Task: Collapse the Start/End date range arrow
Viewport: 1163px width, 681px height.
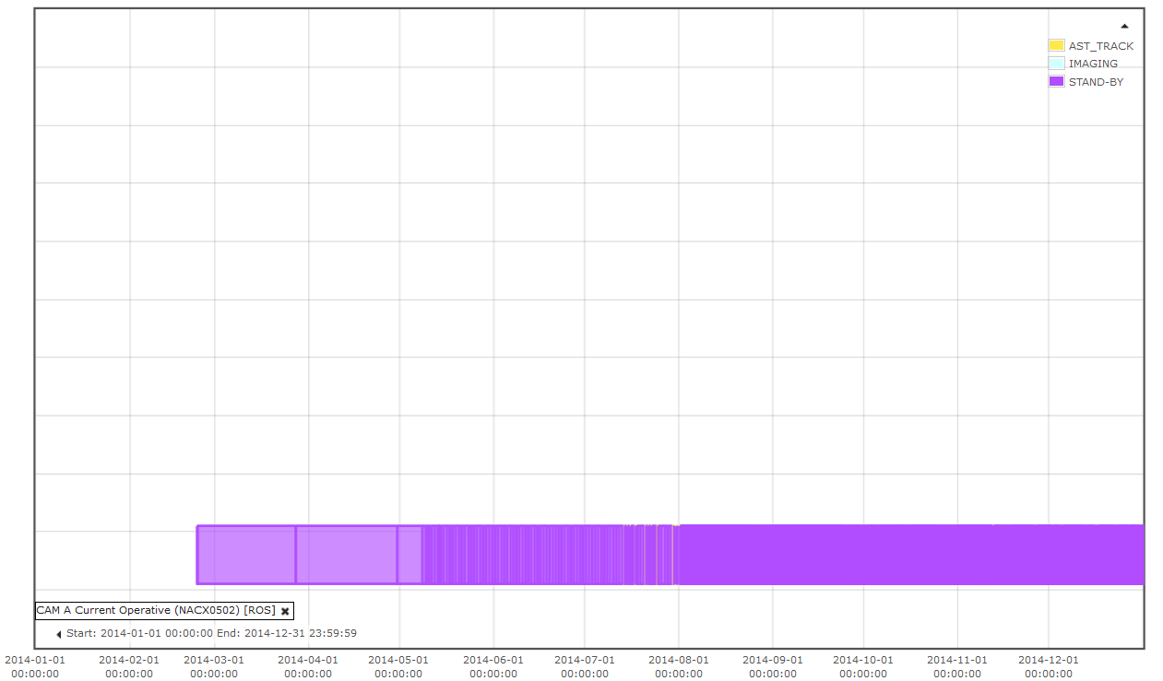Action: tap(59, 634)
